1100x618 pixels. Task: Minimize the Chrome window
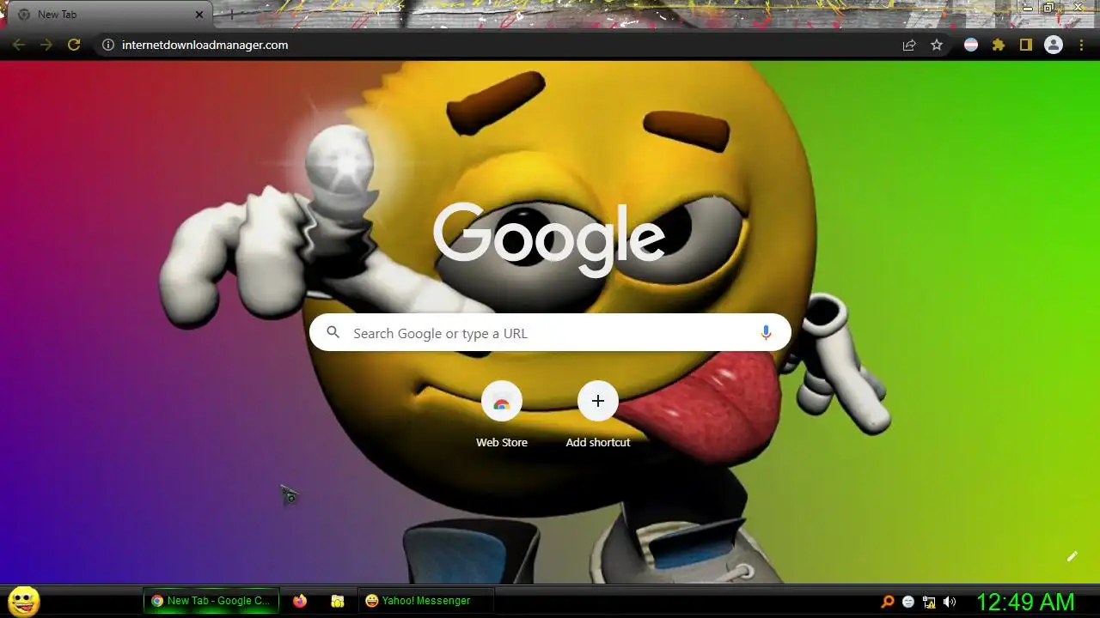click(1028, 7)
